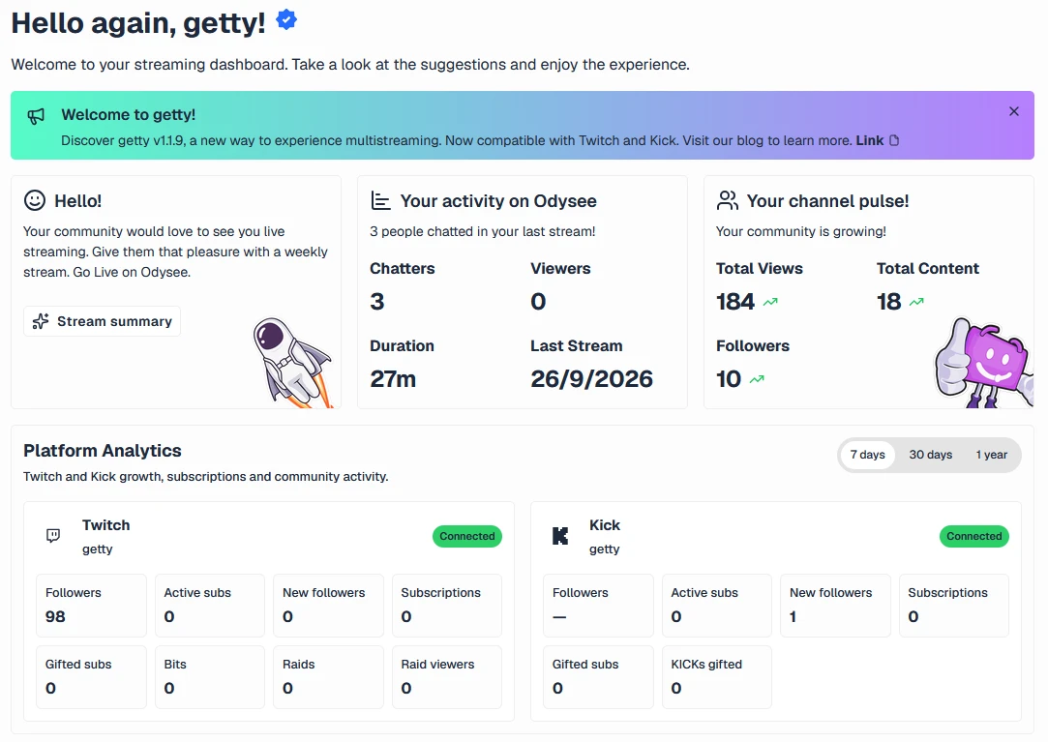This screenshot has height=742, width=1048.
Task: Click the Last Stream date 26/9/2026
Action: [x=591, y=379]
